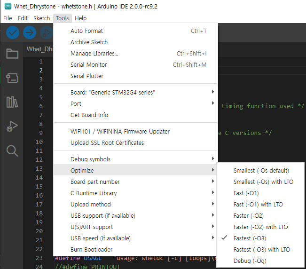Expand the Board "Generic STM32G4 series" submenu
The width and height of the screenshot is (306, 269).
(135, 92)
